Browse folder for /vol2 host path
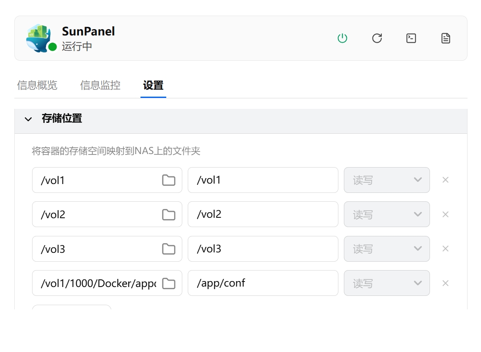The image size is (481, 352). click(169, 215)
